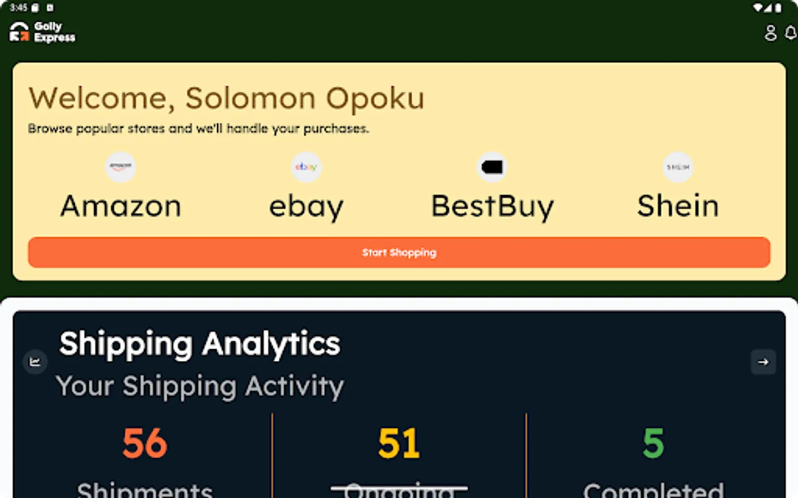The image size is (798, 498).
Task: Tap the Shein store icon
Action: pyautogui.click(x=678, y=167)
